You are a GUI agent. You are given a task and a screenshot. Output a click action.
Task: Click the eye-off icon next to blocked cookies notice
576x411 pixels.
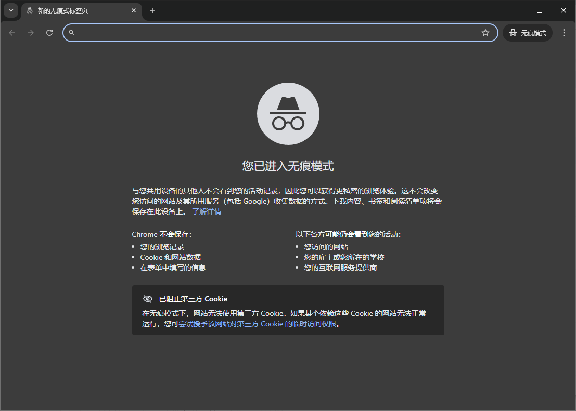pos(147,298)
